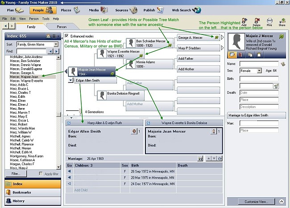290x208 pixels.
Task: Open the Sources workspace
Action: (x=126, y=10)
